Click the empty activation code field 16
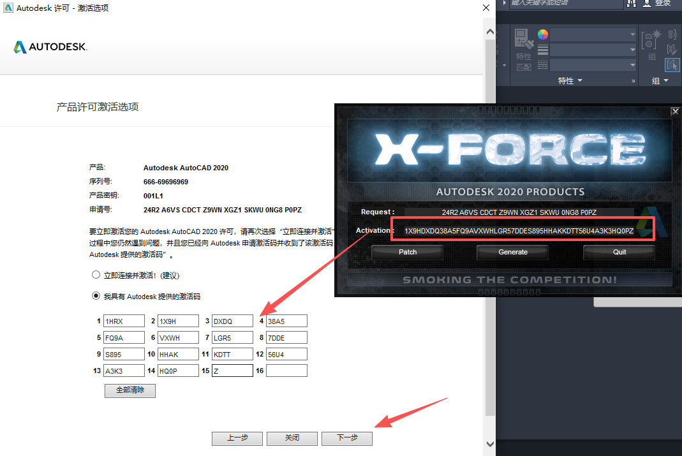Viewport: 682px width, 456px height. tap(286, 371)
